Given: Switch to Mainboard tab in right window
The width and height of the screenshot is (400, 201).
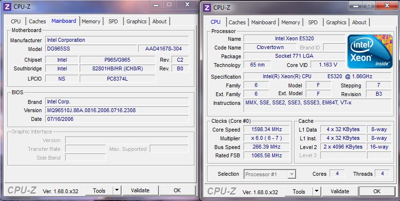Looking at the screenshot, I should (x=263, y=22).
